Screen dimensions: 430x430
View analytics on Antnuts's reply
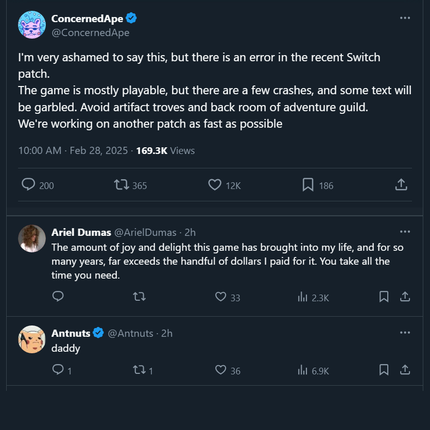pyautogui.click(x=303, y=370)
